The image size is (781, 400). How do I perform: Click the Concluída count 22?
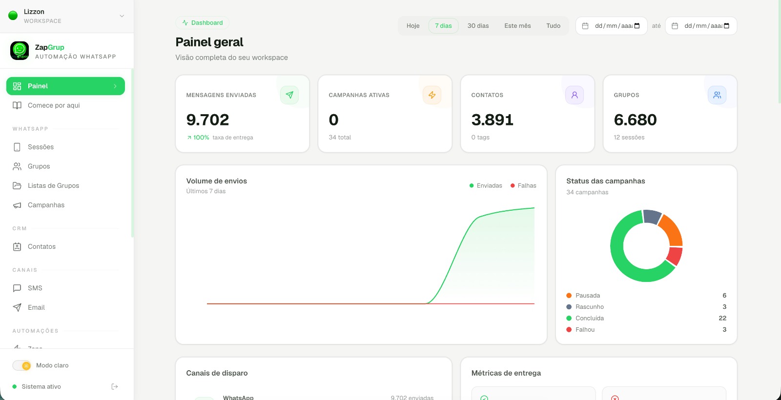[x=722, y=319]
